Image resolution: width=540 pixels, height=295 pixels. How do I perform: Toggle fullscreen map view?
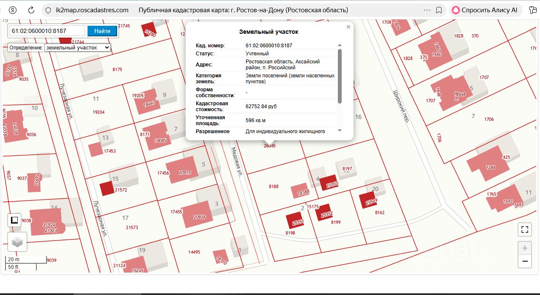(x=525, y=229)
